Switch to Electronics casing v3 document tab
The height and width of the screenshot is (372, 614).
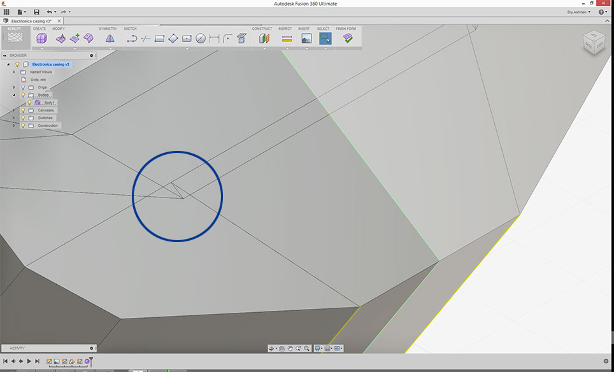pos(31,21)
